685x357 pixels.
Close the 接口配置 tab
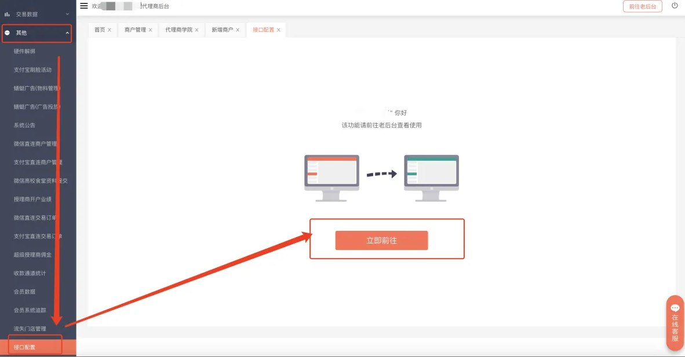tap(279, 30)
